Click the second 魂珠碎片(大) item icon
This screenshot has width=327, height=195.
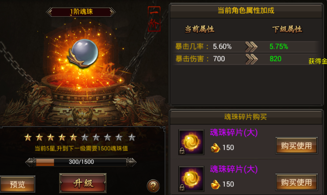[191, 179]
